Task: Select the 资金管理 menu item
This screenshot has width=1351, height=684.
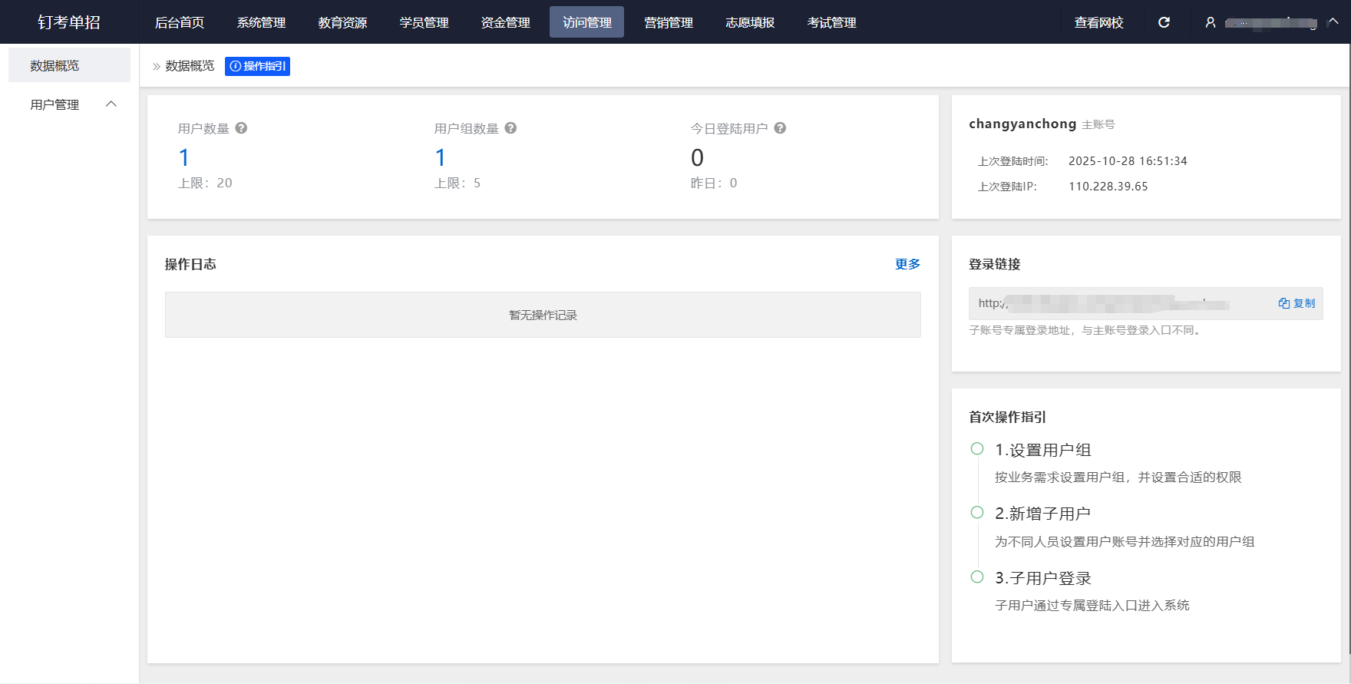Action: pos(505,22)
